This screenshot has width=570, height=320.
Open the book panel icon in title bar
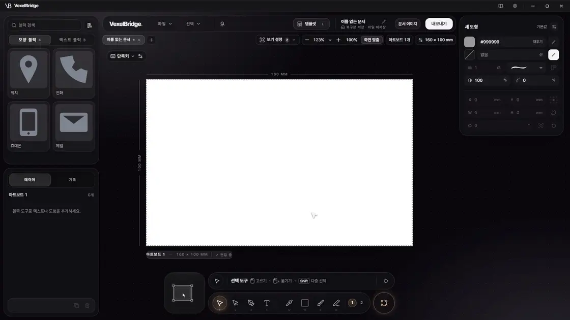[x=501, y=6]
